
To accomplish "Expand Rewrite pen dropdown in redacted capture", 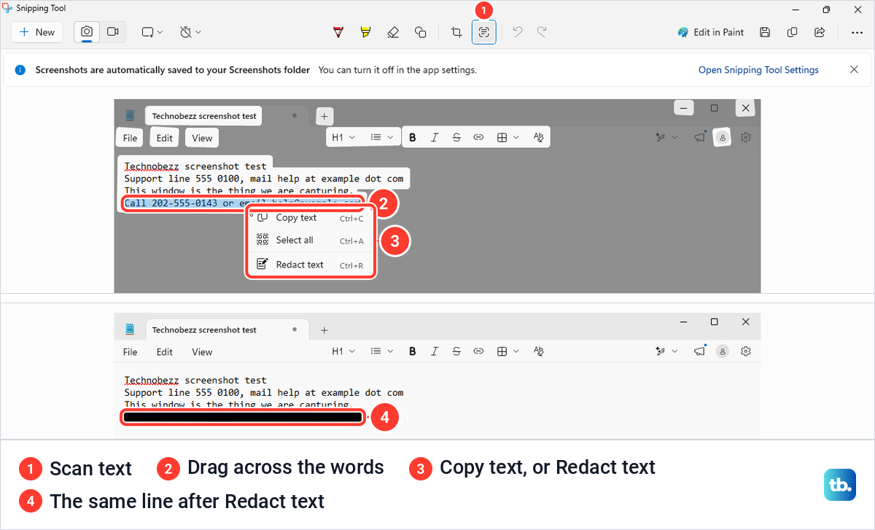I will click(x=666, y=351).
